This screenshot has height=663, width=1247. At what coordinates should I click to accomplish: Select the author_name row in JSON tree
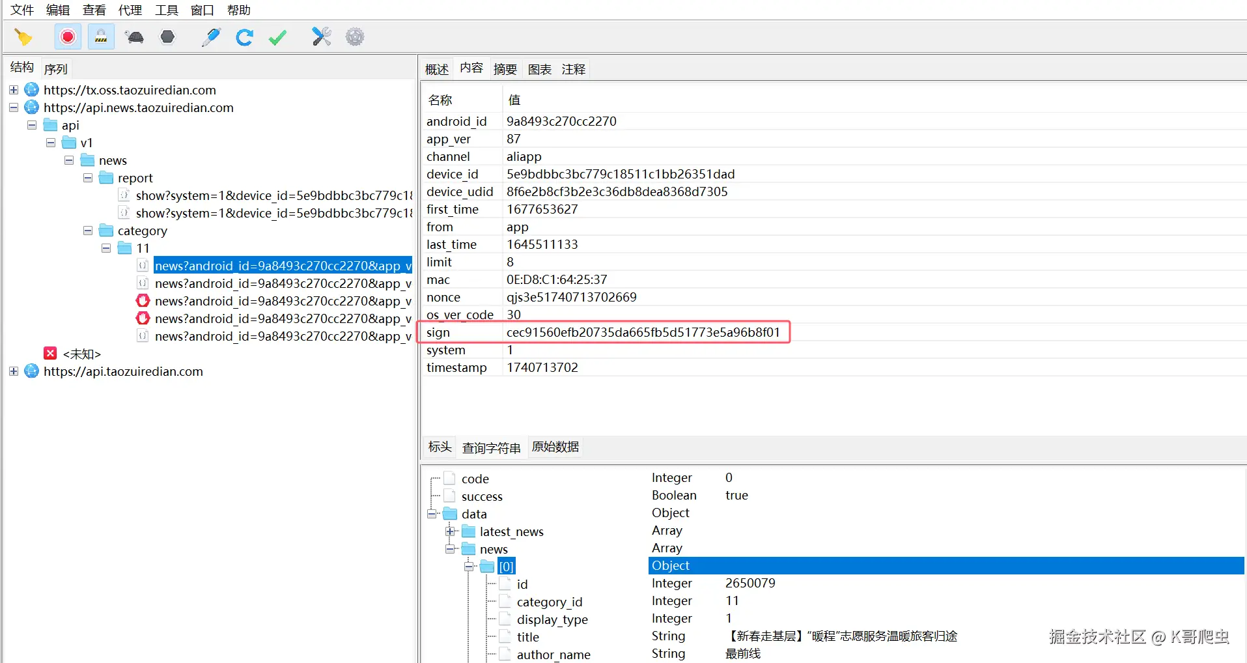pos(553,655)
